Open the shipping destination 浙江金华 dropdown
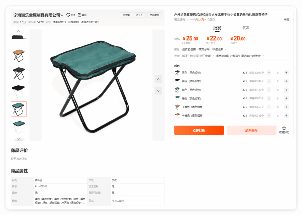The width and height of the screenshot is (302, 215). click(x=206, y=56)
